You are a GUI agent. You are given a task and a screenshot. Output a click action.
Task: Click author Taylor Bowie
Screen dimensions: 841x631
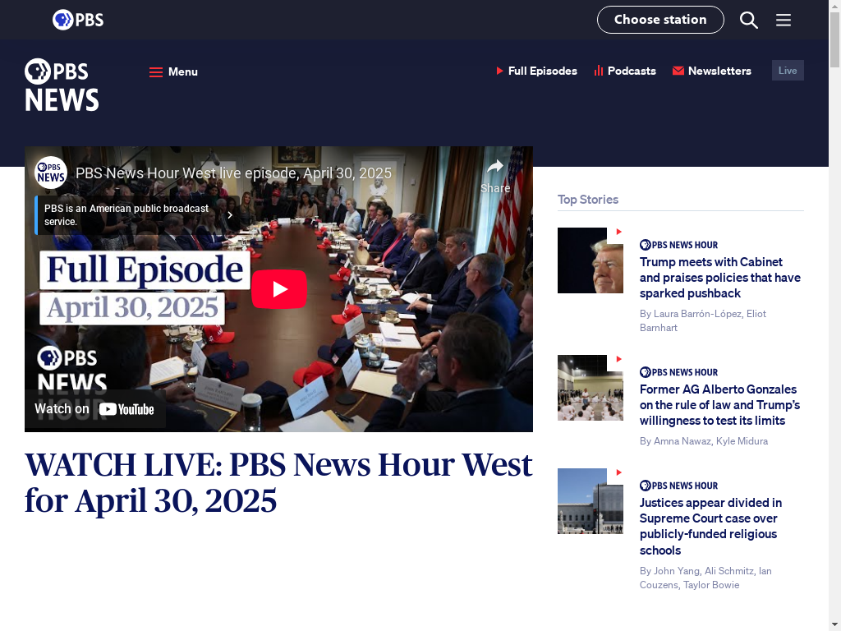tap(711, 585)
